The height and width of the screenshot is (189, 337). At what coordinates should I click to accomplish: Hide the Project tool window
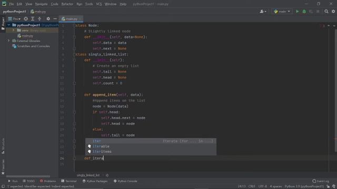pos(55,19)
